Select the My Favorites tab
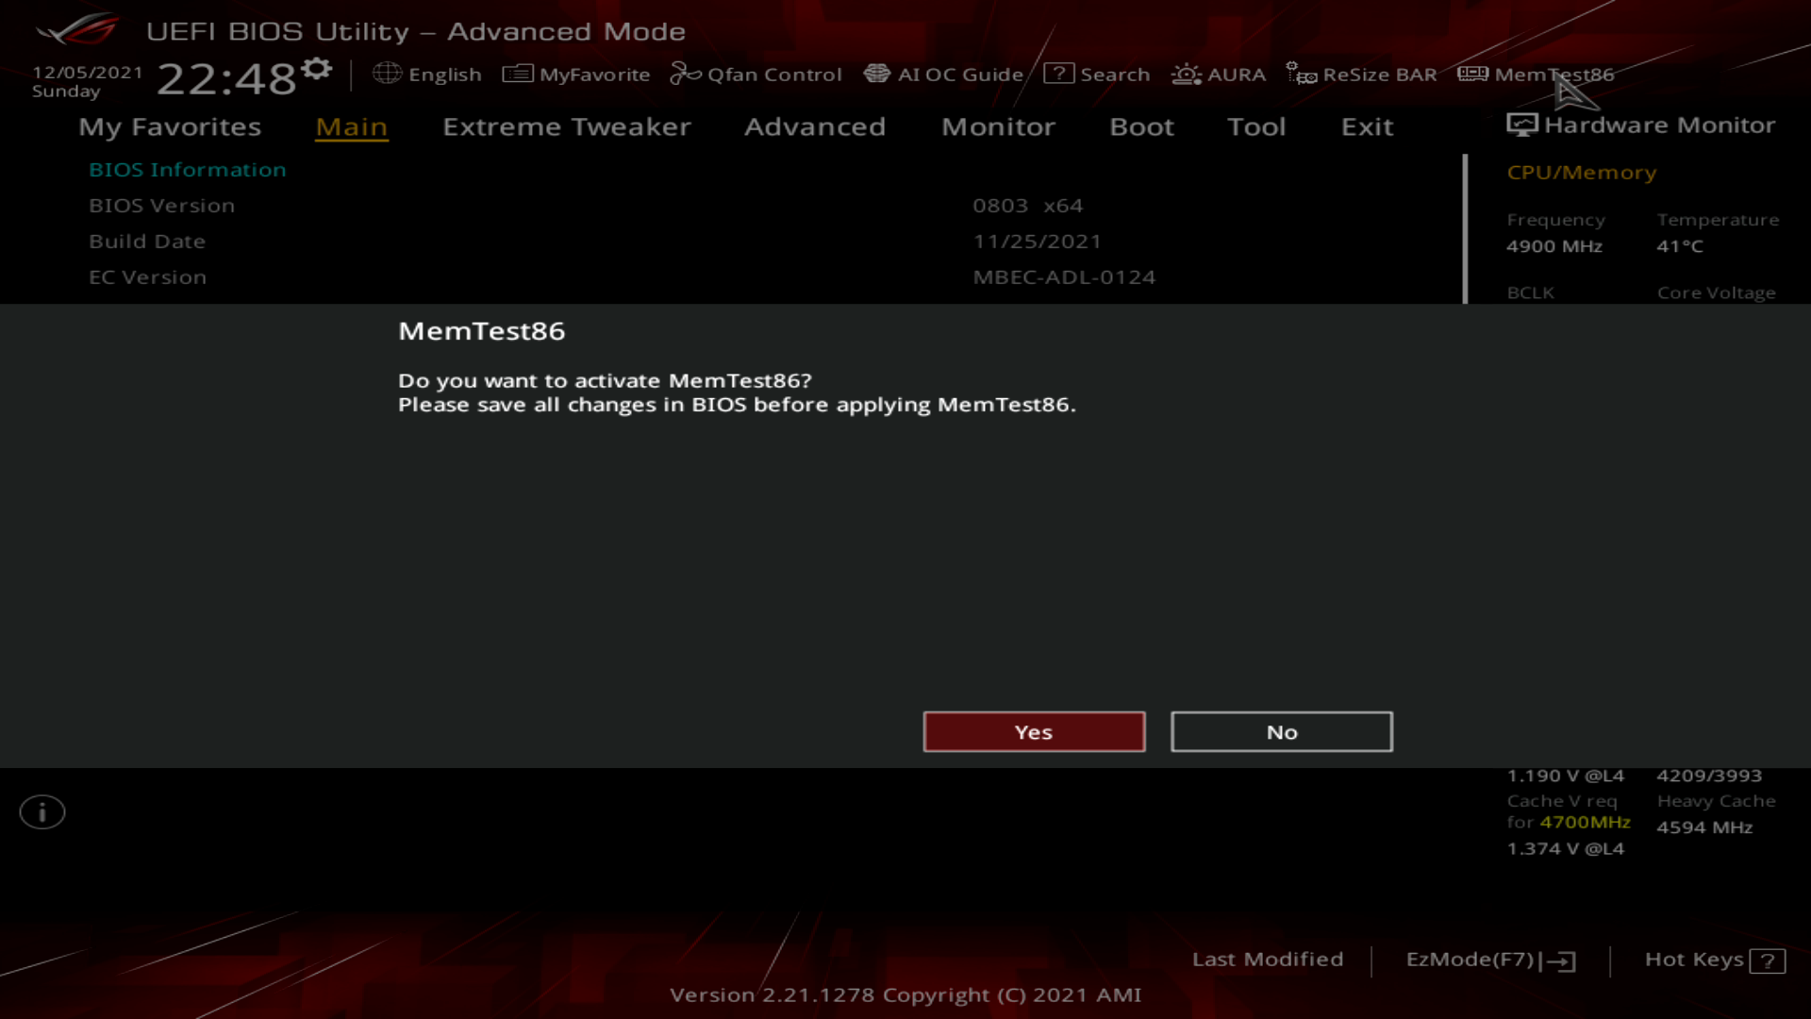Image resolution: width=1811 pixels, height=1019 pixels. point(170,126)
